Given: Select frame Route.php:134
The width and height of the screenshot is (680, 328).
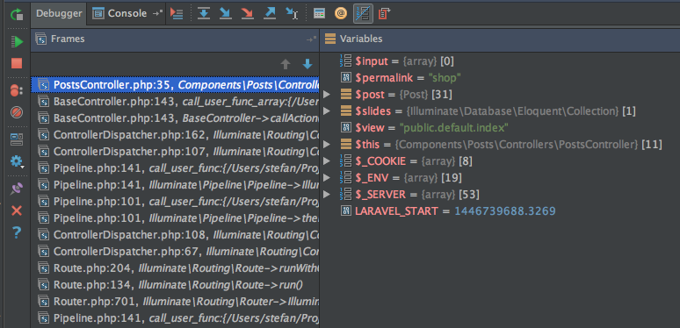Looking at the screenshot, I should tap(175, 285).
